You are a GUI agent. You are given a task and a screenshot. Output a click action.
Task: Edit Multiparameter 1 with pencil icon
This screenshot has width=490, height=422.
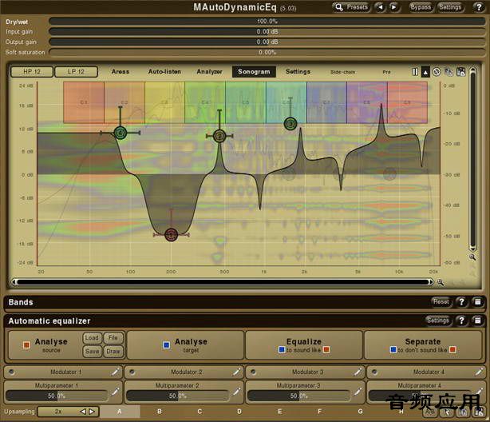115,391
